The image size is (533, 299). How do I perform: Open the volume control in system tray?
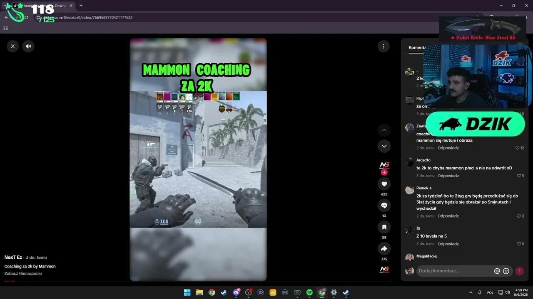[507, 292]
